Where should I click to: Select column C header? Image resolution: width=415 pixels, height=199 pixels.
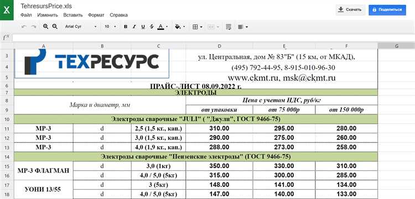[x=159, y=46]
